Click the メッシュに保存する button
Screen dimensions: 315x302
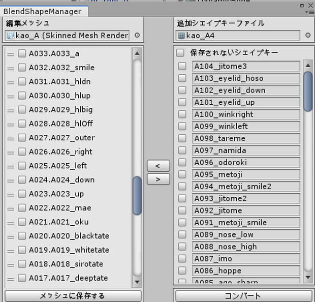[x=73, y=296]
